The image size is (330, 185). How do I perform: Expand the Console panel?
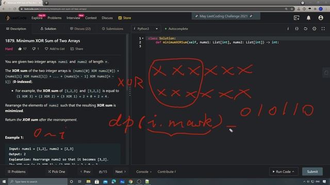[x=144, y=172]
